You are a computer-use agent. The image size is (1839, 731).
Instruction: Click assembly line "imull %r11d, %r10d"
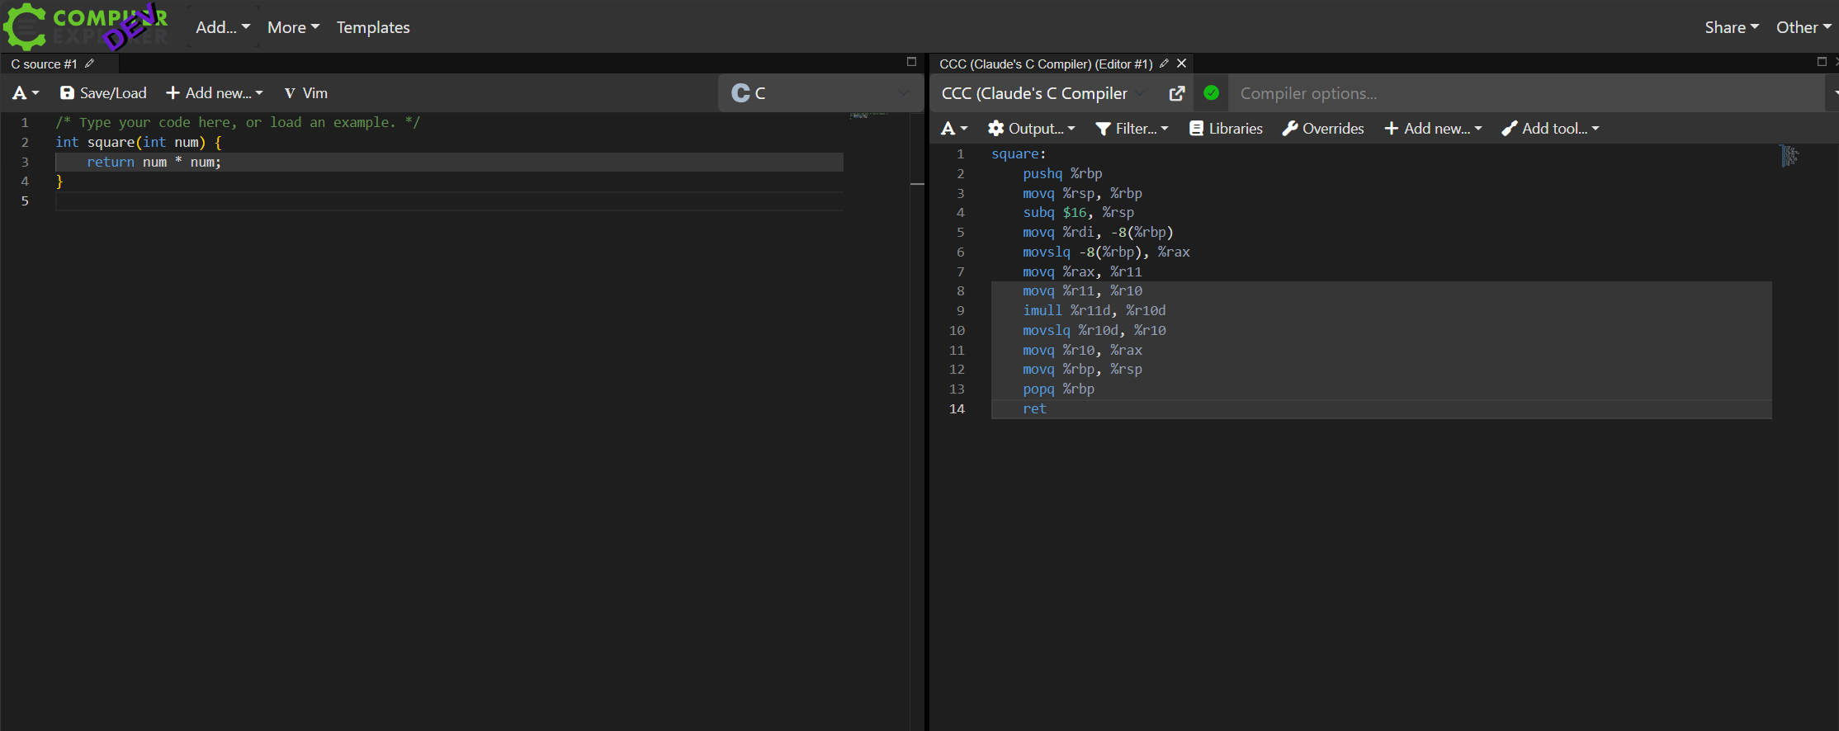click(1094, 311)
